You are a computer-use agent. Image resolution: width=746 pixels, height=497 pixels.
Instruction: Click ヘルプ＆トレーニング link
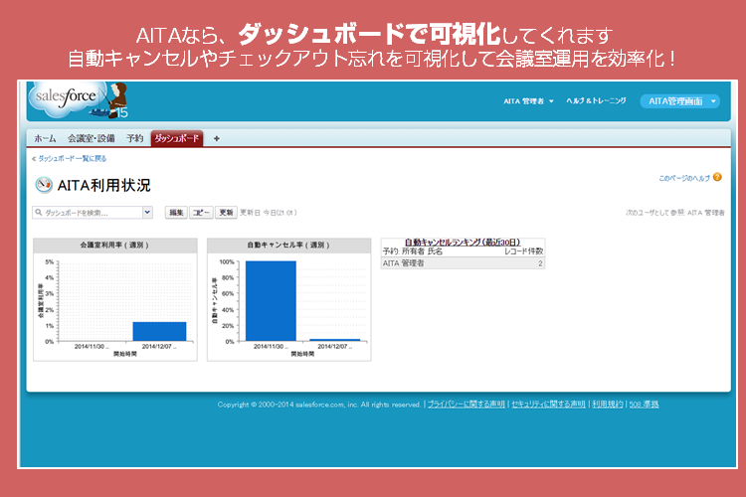[596, 100]
